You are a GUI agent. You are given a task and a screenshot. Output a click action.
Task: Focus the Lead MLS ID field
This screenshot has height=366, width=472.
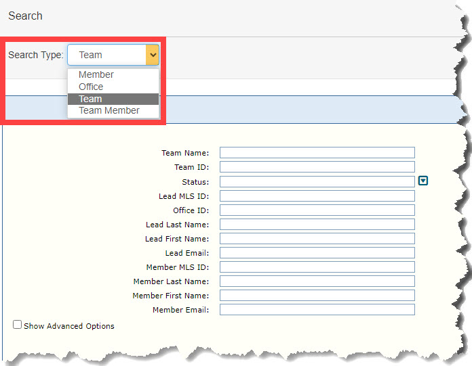317,196
